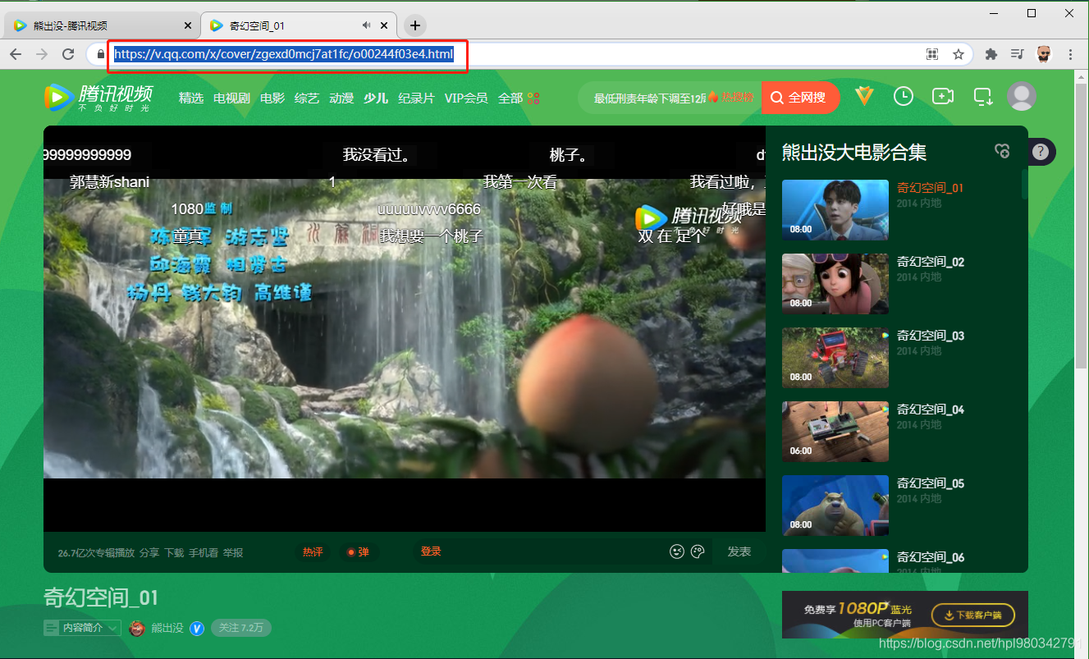The width and height of the screenshot is (1089, 659).
Task: Open the 动漫 nav item
Action: 341,98
